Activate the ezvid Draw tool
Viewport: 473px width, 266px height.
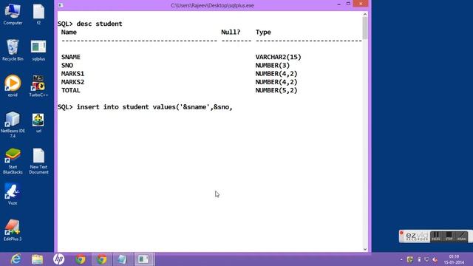pos(462,236)
